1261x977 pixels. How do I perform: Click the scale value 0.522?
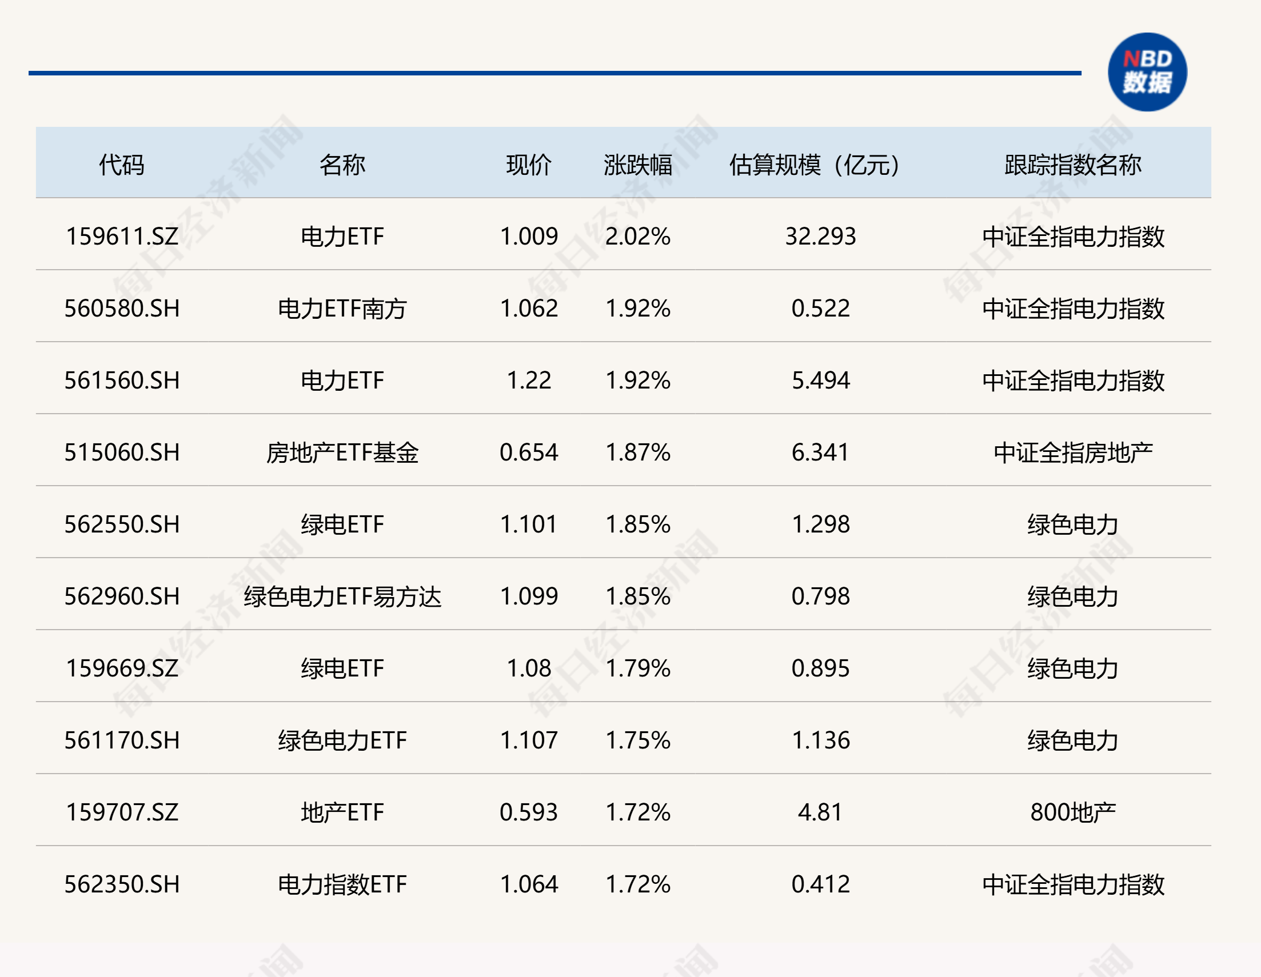pos(820,308)
